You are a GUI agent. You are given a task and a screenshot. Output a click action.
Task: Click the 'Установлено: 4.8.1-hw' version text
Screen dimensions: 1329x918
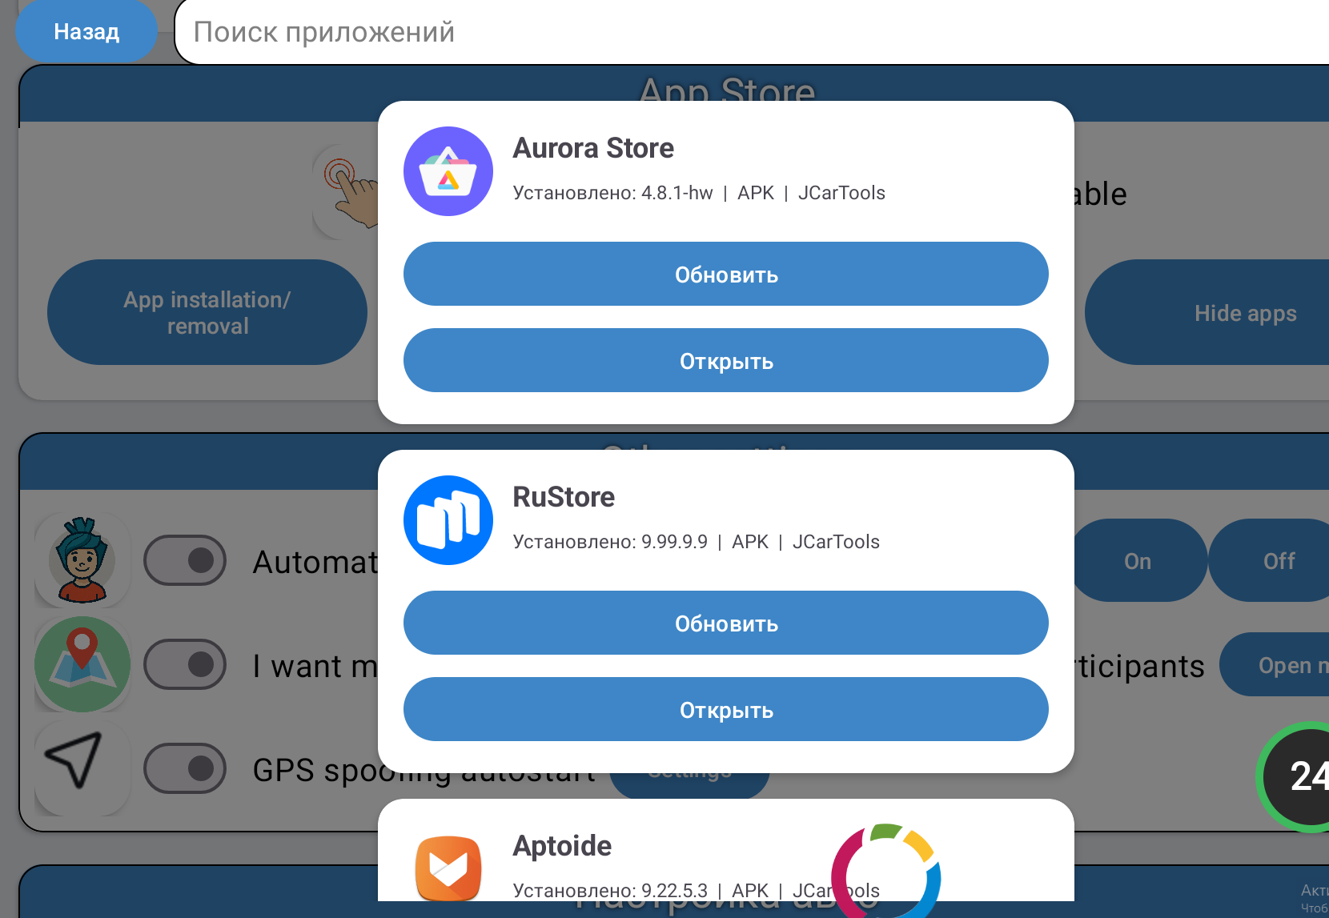612,193
